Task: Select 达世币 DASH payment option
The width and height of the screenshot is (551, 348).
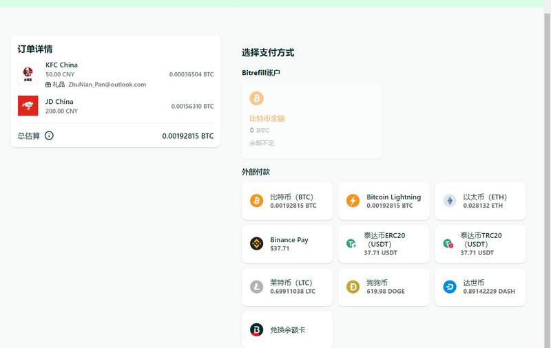Action: click(480, 287)
